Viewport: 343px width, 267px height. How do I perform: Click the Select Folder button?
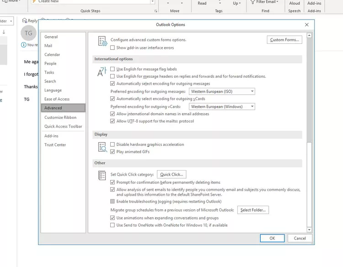pyautogui.click(x=253, y=210)
